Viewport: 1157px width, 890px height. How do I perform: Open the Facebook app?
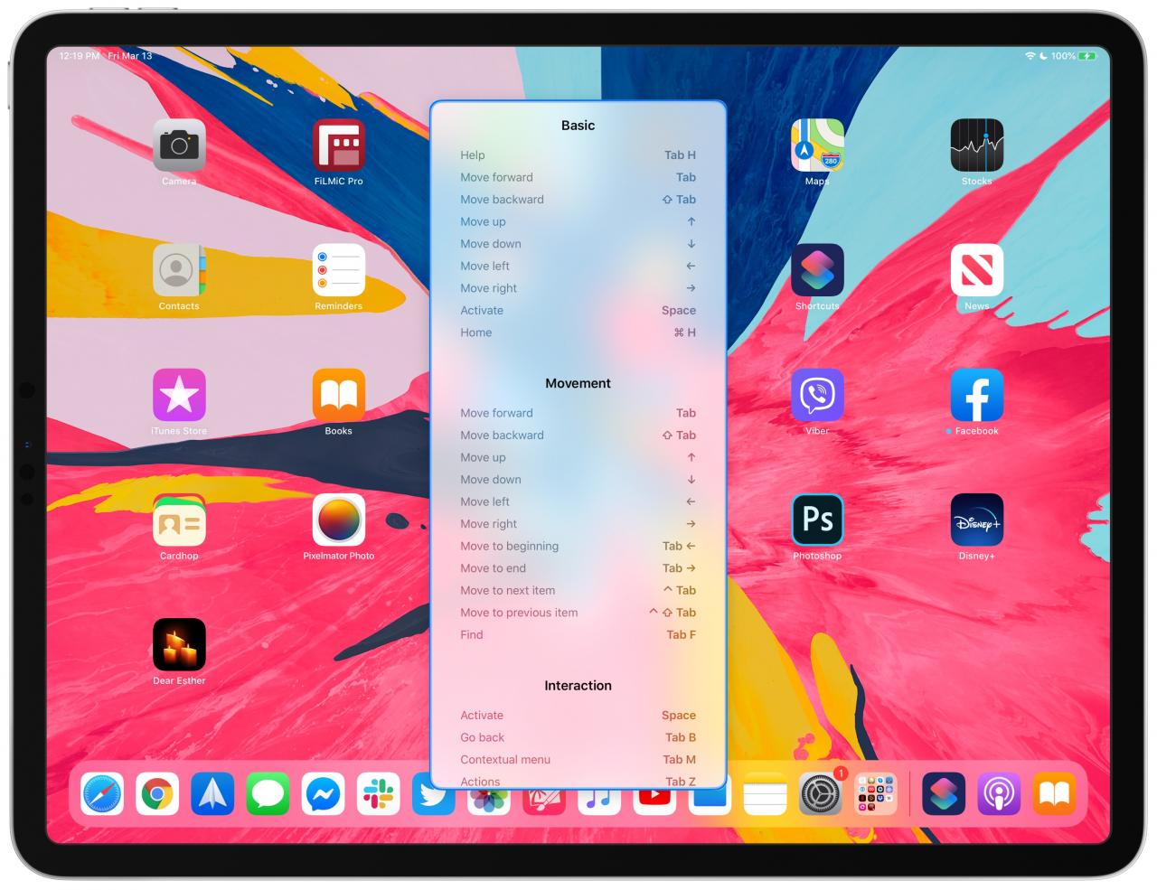pyautogui.click(x=977, y=395)
